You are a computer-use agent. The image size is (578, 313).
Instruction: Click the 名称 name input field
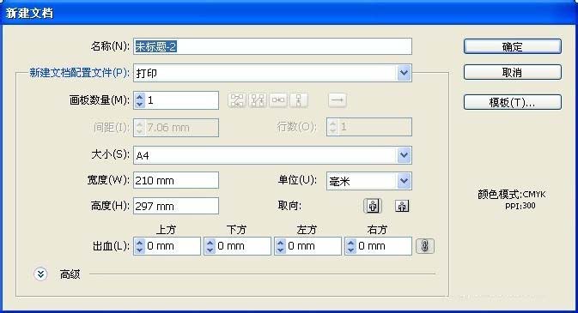point(272,46)
